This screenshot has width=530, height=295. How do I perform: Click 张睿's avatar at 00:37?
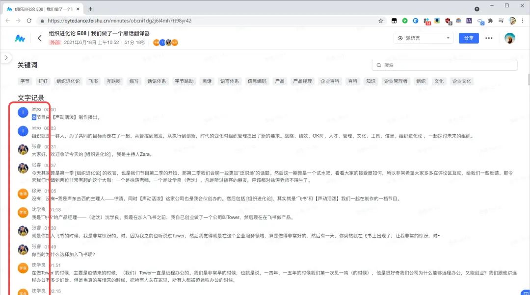click(x=23, y=168)
